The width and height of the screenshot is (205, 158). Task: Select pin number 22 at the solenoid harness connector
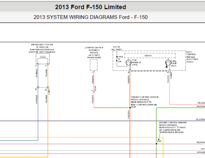tap(46, 90)
